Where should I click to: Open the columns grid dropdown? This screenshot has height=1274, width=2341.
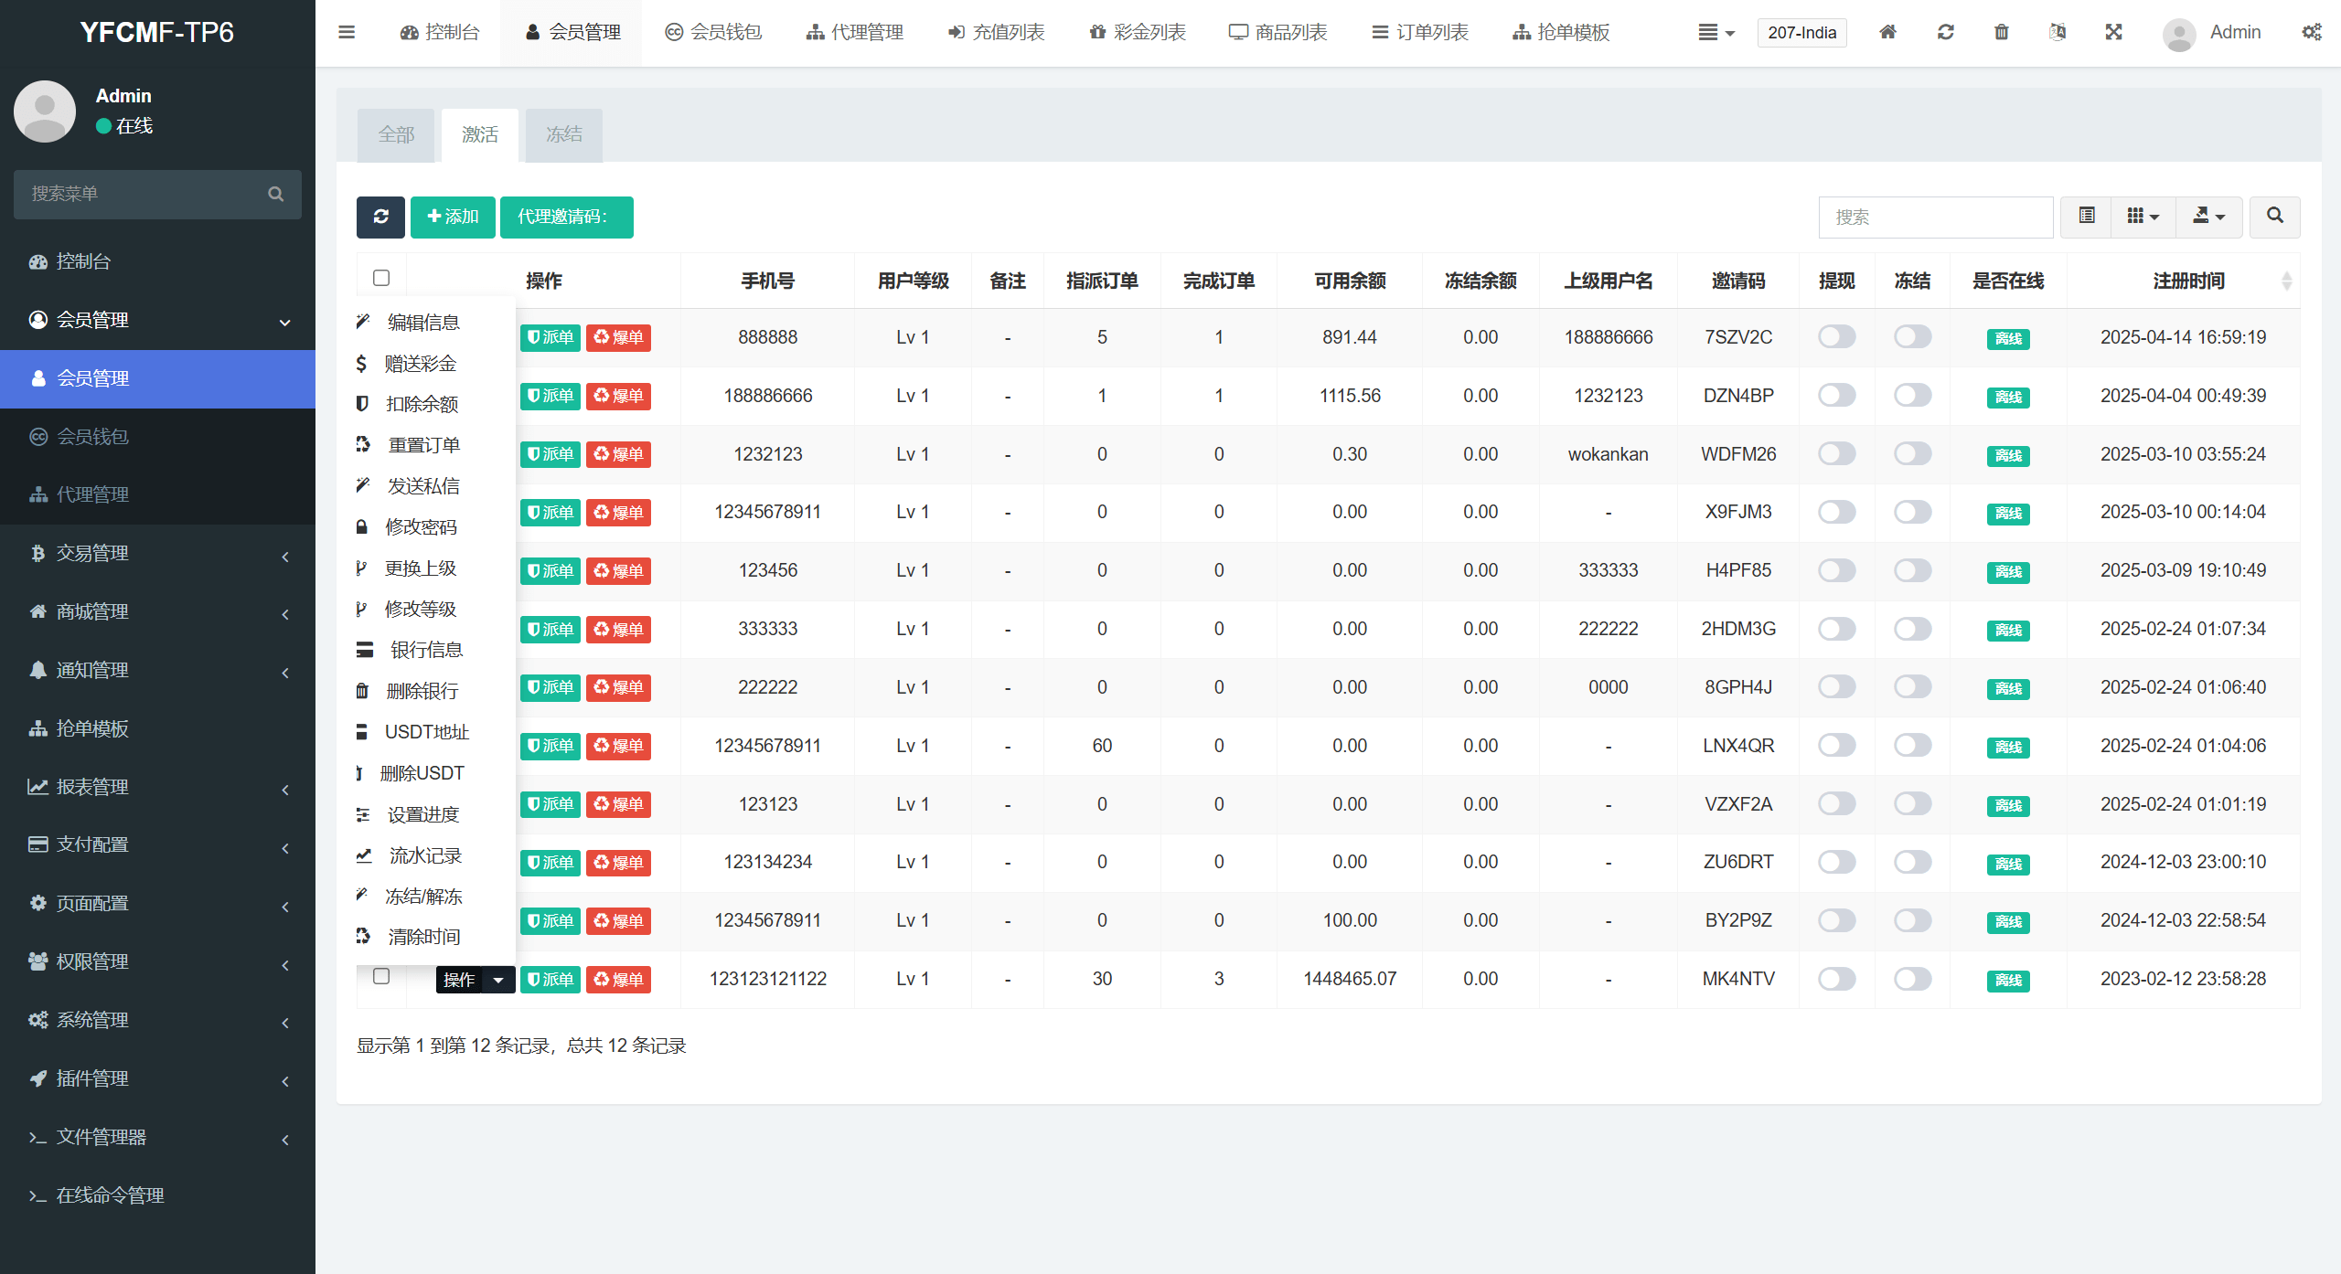point(2143,217)
